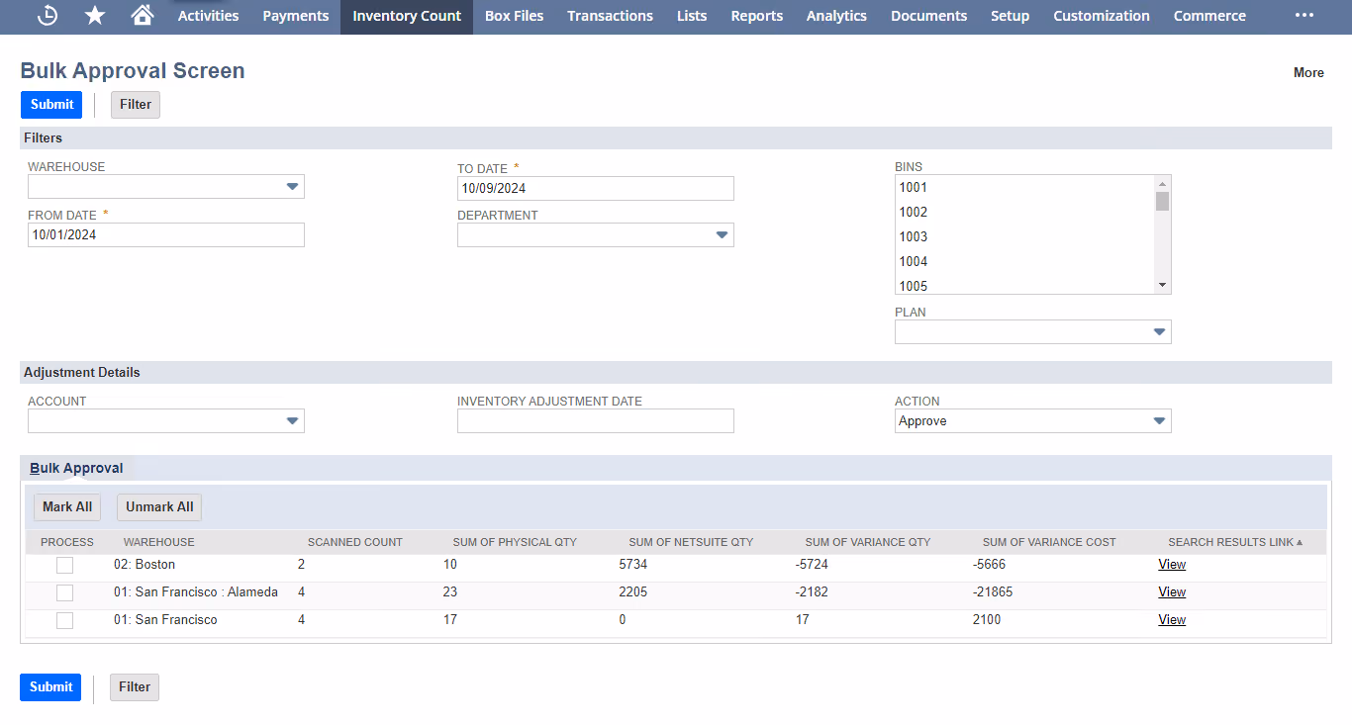Expand the Account dropdown
Image resolution: width=1352 pixels, height=725 pixels.
(x=292, y=421)
